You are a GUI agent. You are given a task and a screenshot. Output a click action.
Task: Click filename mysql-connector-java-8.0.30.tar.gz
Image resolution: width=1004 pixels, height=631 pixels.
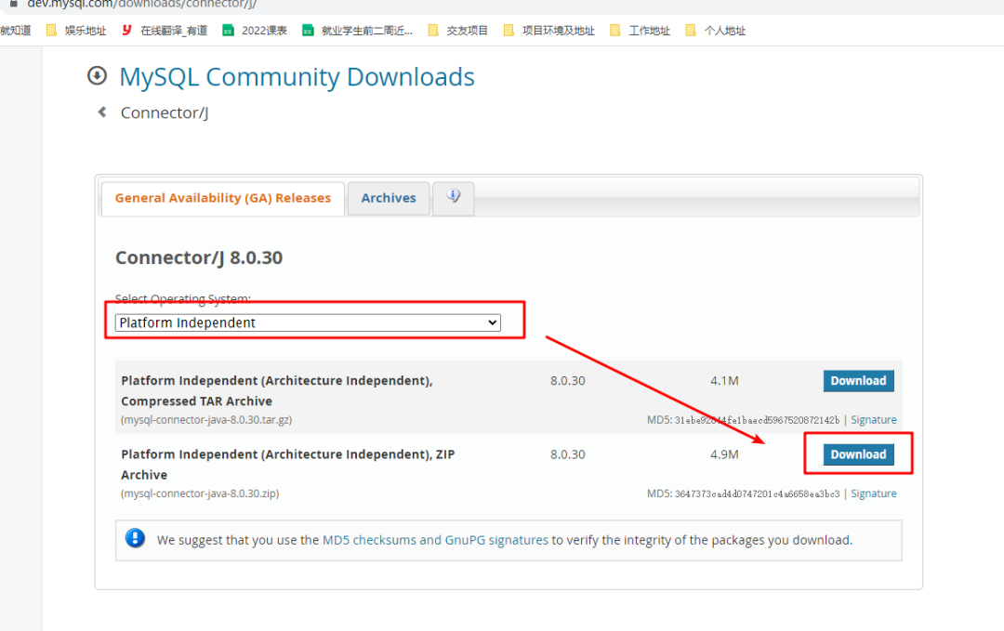click(x=206, y=420)
